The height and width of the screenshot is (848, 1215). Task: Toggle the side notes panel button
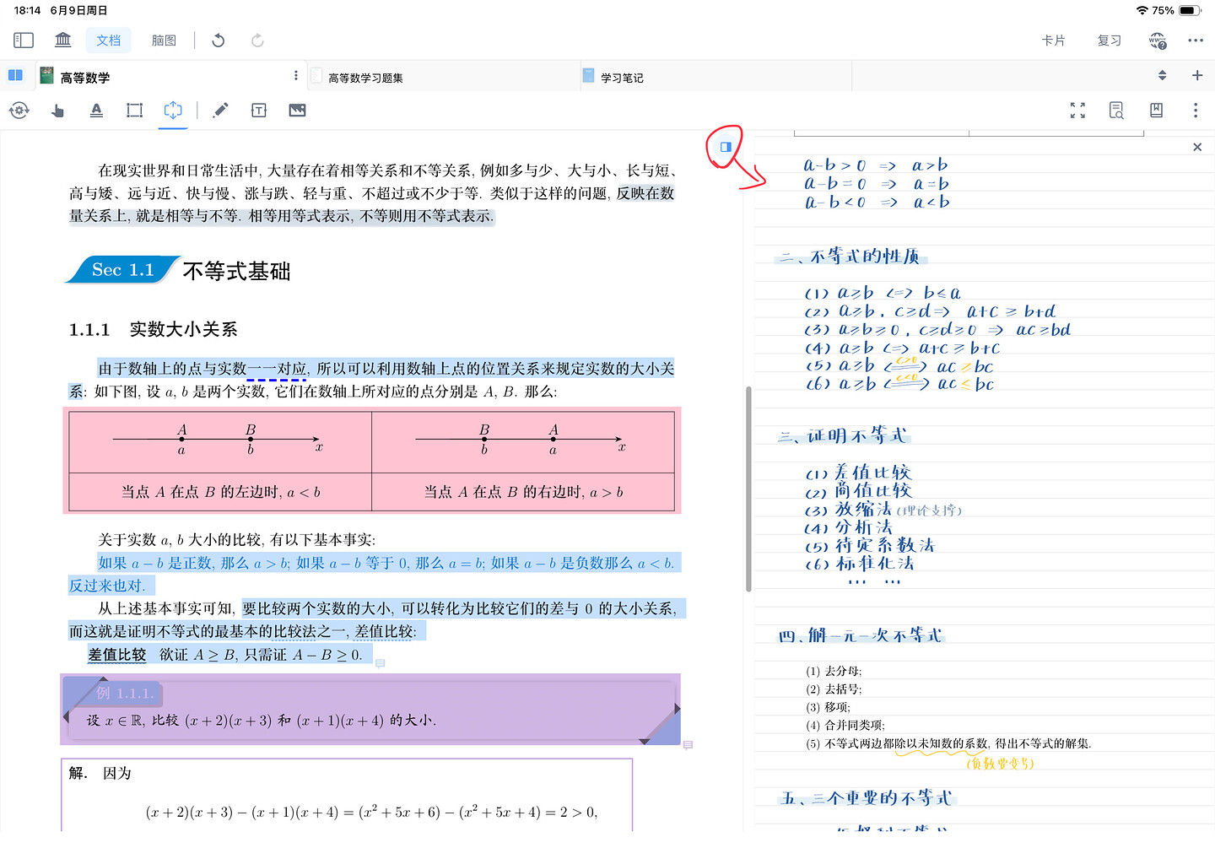click(726, 147)
